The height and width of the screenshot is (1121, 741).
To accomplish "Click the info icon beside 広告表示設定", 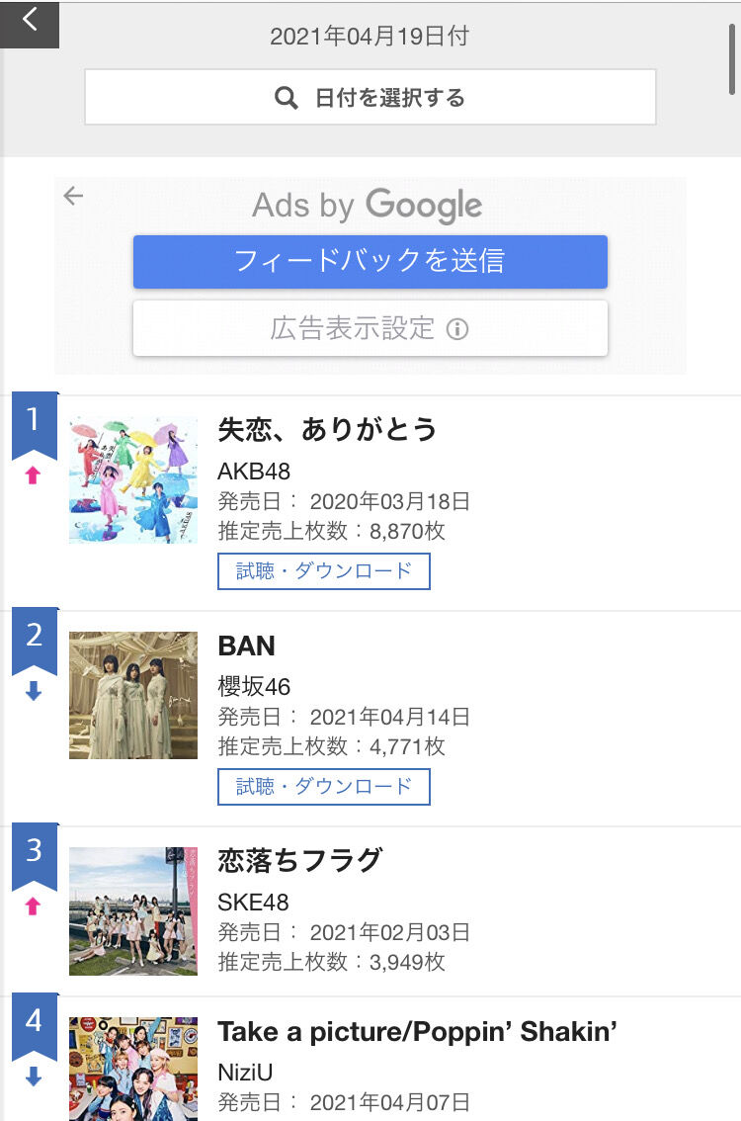I will [x=457, y=329].
